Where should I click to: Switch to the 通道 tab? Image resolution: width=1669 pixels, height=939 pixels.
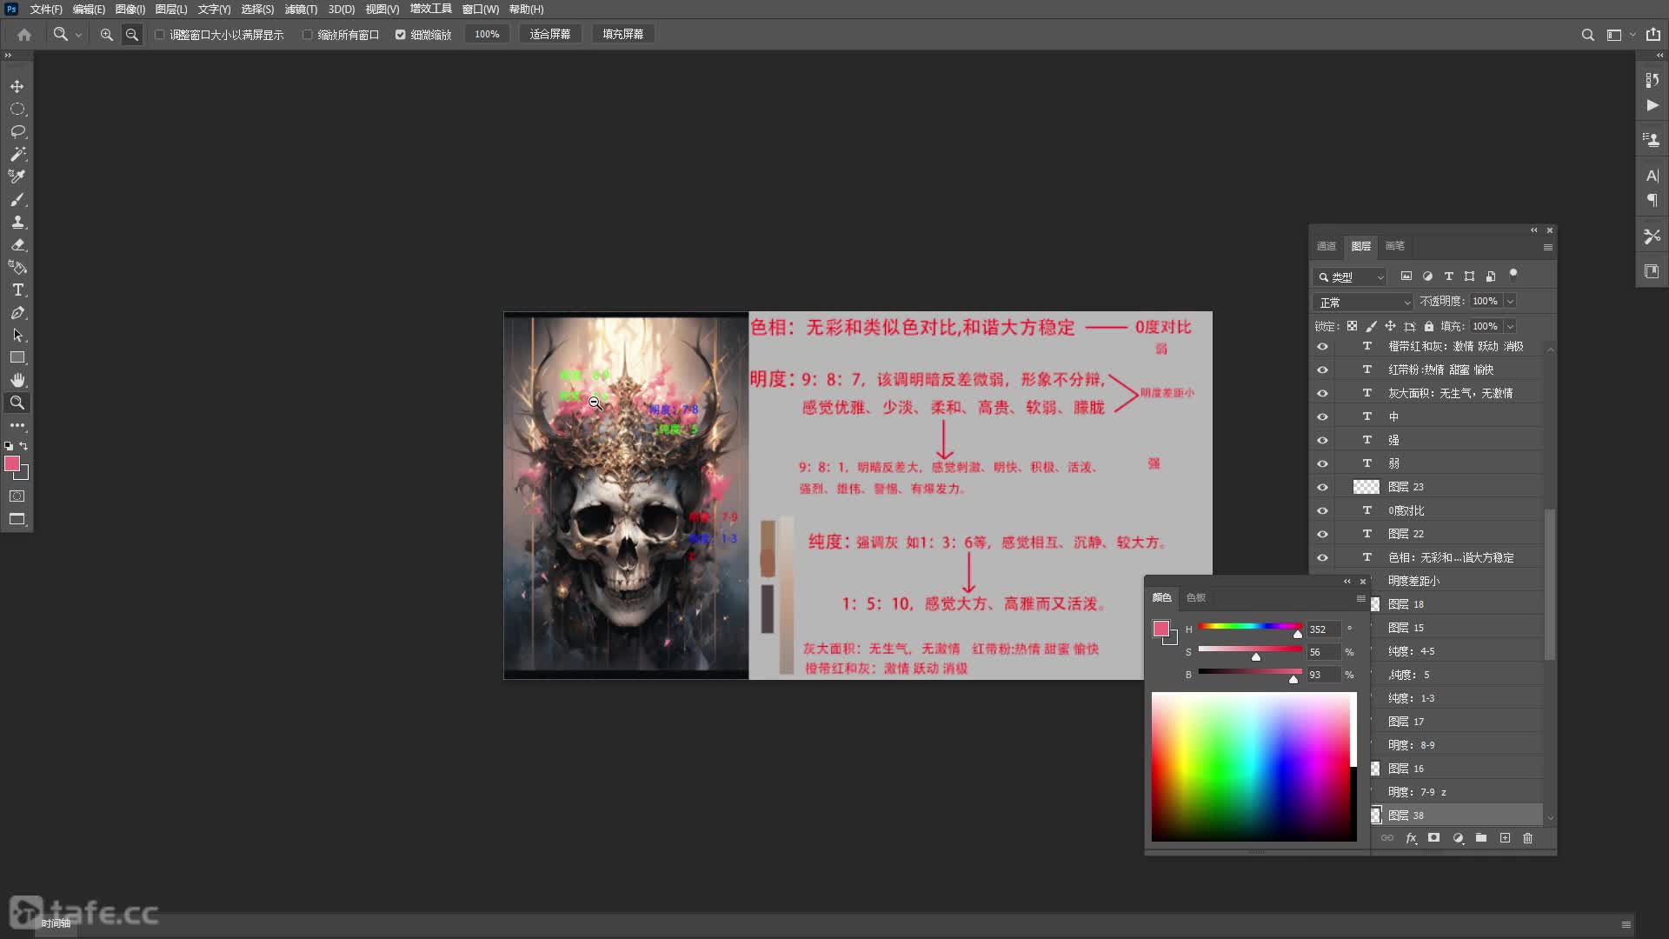coord(1327,246)
